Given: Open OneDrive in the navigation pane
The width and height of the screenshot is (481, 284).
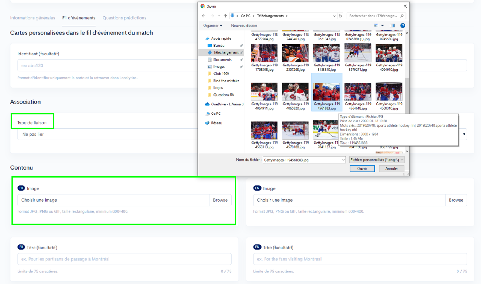Looking at the screenshot, I should click(x=227, y=104).
